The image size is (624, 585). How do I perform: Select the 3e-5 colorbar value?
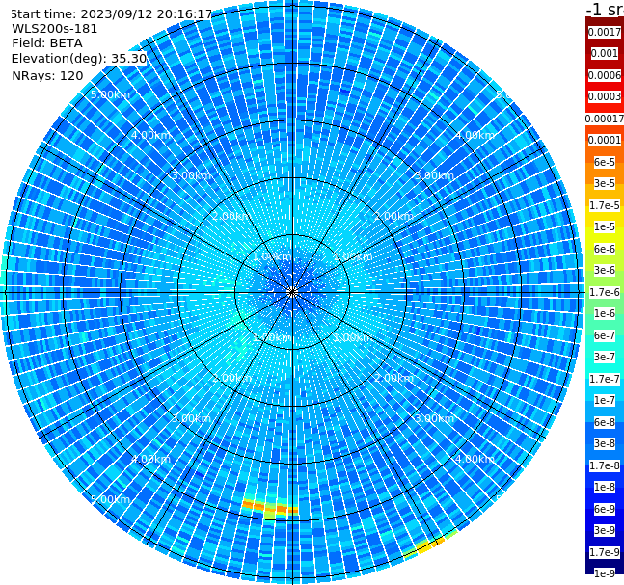(605, 183)
